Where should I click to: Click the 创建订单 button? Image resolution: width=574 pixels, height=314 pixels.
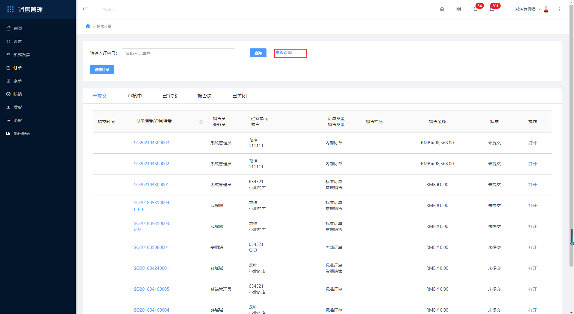click(102, 70)
